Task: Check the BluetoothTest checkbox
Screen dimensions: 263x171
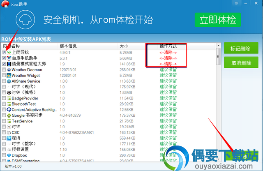Action: click(4, 104)
